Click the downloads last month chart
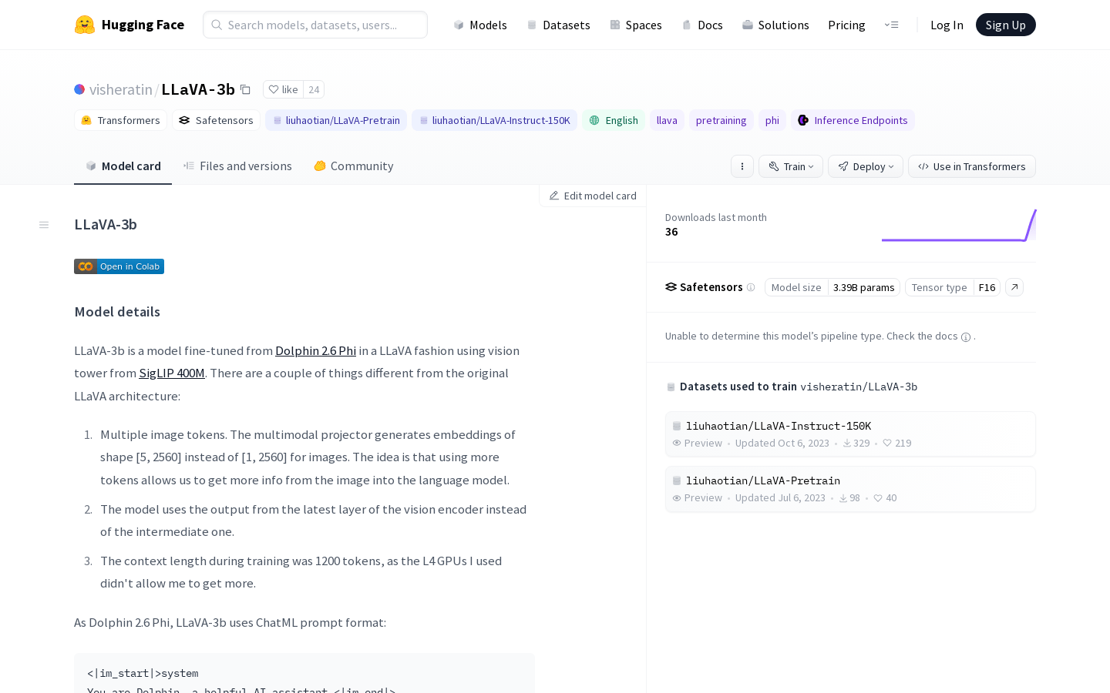Viewport: 1110px width, 693px height. 959,225
